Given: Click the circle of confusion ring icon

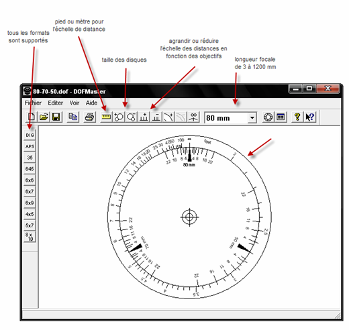Looking at the screenshot, I should coord(268,117).
